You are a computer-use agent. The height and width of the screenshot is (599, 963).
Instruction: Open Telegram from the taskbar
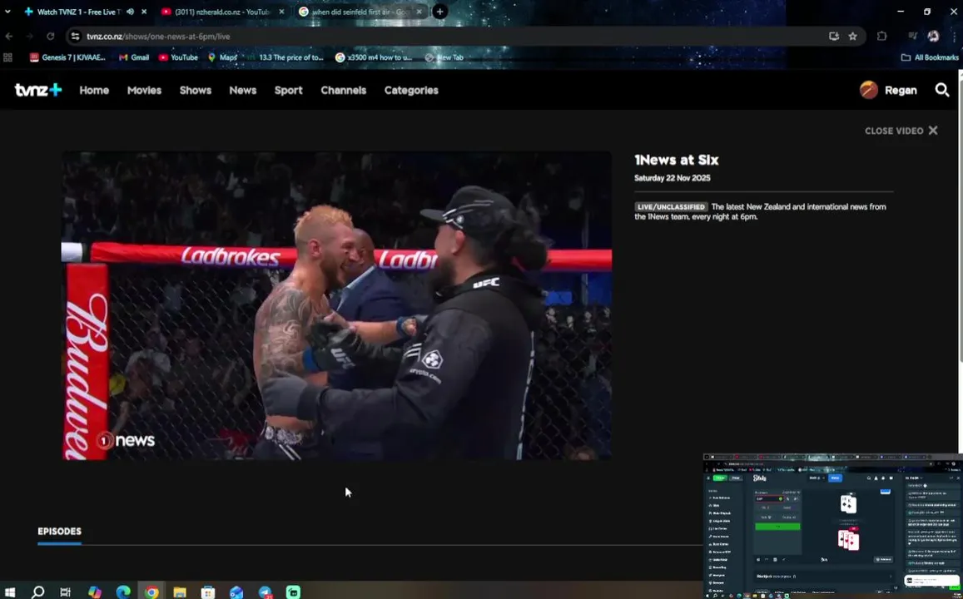point(266,592)
